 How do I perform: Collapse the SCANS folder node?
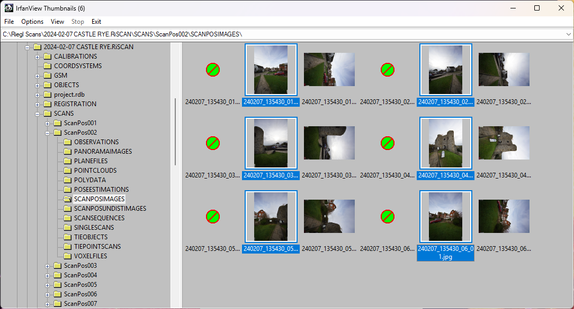coord(38,114)
